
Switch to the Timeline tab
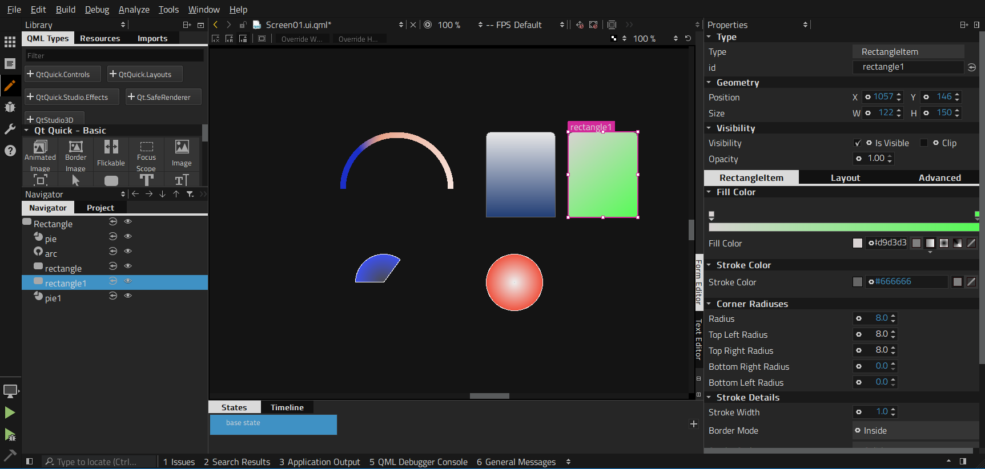tap(287, 407)
